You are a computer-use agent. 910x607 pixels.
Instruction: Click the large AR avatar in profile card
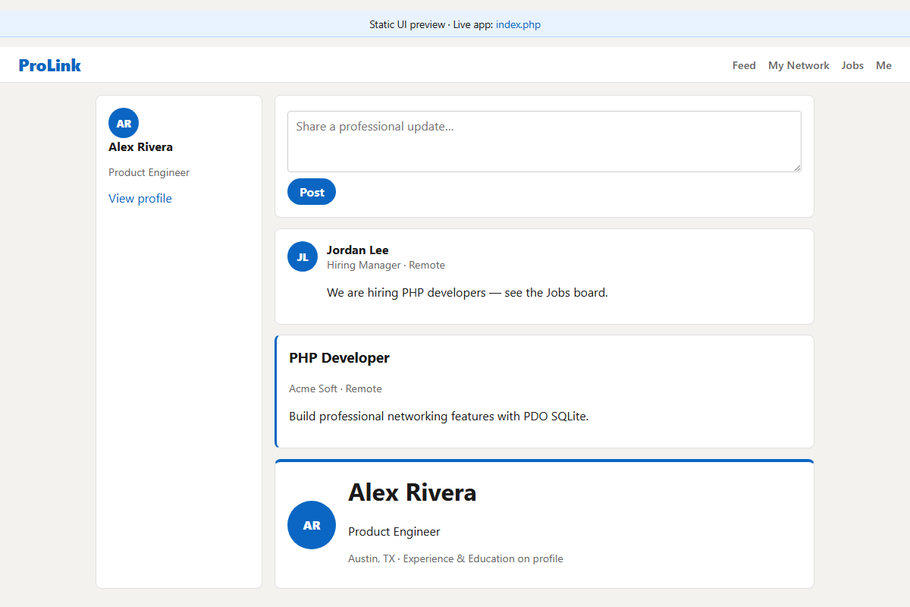tap(312, 525)
